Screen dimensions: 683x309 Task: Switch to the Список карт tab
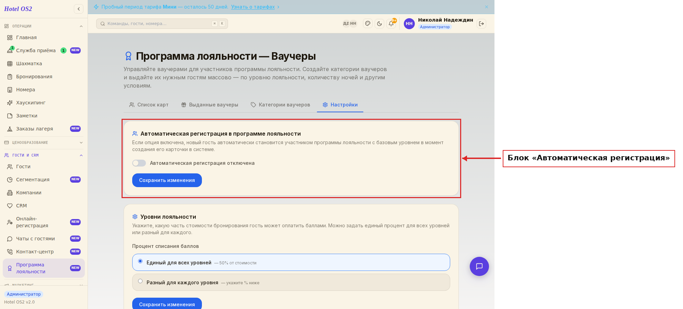(x=149, y=105)
